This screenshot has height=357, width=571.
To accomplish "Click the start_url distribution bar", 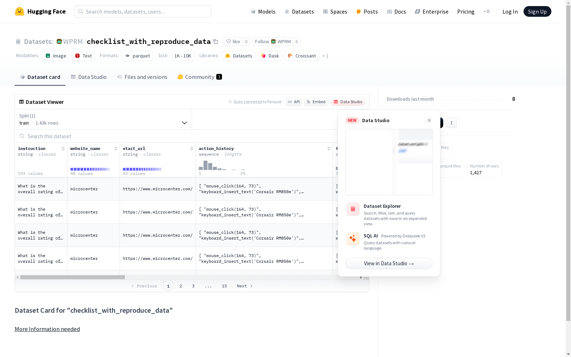I will [142, 169].
